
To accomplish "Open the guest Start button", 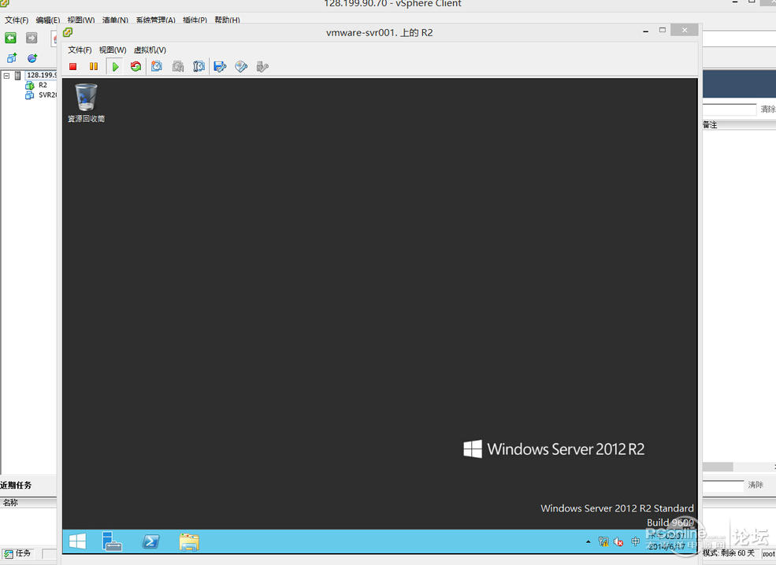I will click(78, 541).
